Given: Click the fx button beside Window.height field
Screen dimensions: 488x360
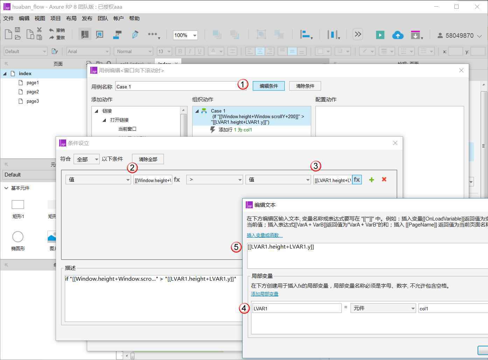Looking at the screenshot, I should [x=177, y=180].
